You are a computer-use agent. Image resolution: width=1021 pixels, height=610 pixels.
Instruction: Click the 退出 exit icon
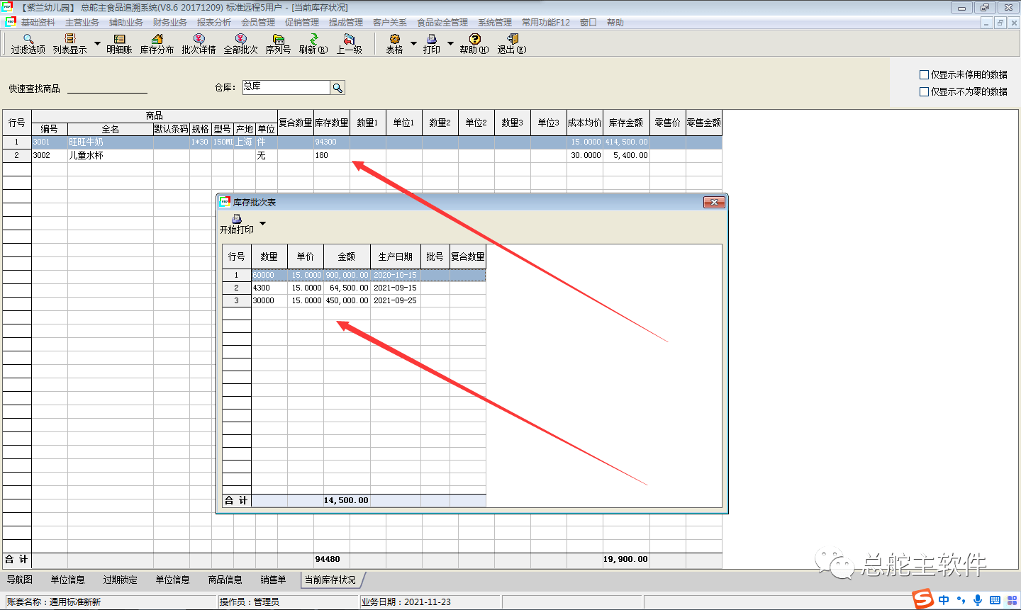(512, 44)
